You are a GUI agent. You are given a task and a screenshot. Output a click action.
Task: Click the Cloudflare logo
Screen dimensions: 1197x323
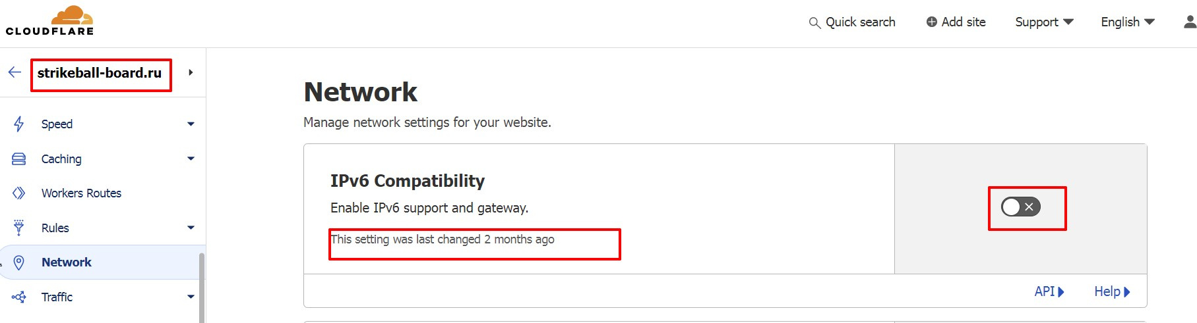pos(49,20)
